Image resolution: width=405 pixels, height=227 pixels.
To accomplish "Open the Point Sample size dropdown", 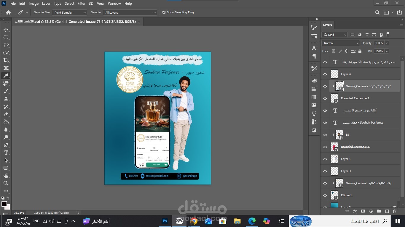I will click(x=69, y=12).
